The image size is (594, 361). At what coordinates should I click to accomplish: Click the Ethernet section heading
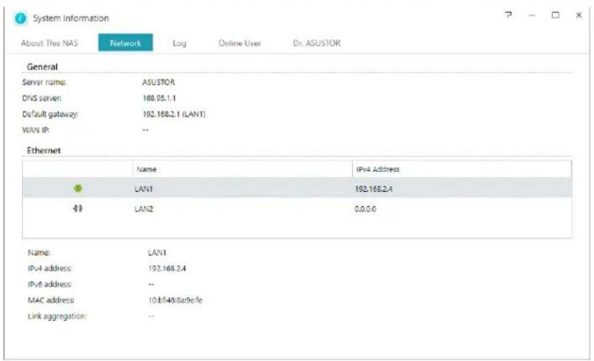click(x=44, y=150)
